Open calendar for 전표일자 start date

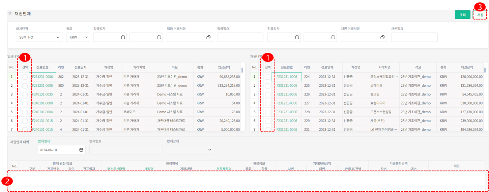tap(297, 37)
